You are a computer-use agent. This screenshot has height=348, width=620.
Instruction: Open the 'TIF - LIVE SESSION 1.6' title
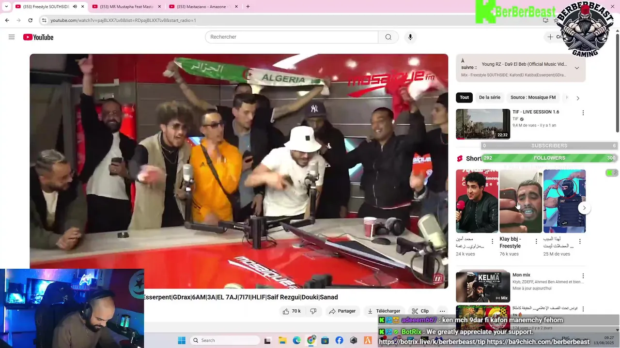[x=536, y=112]
